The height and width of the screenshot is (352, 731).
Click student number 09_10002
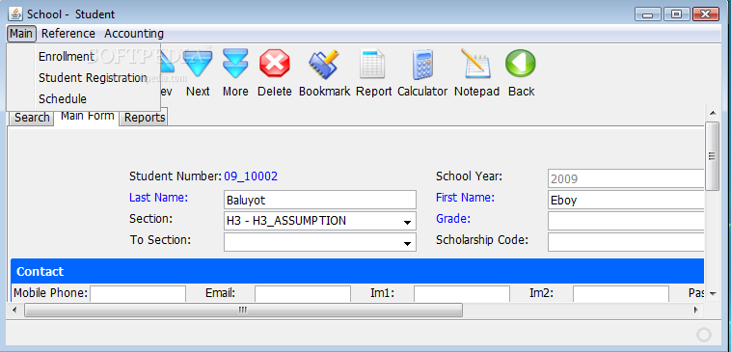(x=251, y=176)
